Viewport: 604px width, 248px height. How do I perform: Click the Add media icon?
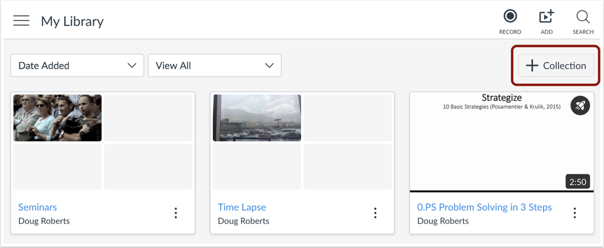[x=547, y=17]
